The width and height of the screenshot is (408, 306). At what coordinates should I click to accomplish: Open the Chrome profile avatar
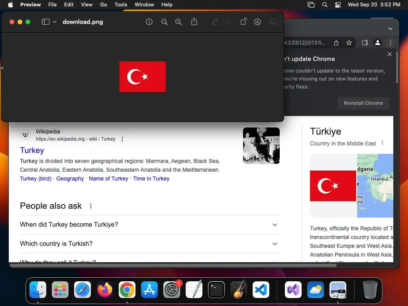pyautogui.click(x=378, y=43)
